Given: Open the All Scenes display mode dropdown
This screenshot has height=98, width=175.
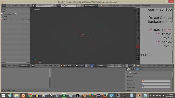Looking at the screenshot, I should click(x=25, y=66).
